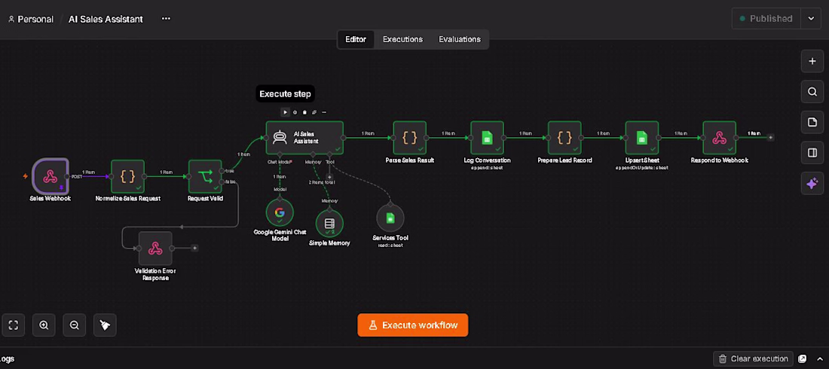Screen dimensions: 829x369
Task: Open the Personal project breadcrumb
Action: coord(31,19)
